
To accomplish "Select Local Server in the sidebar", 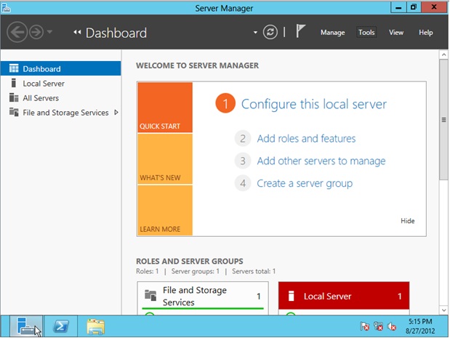I will point(44,84).
